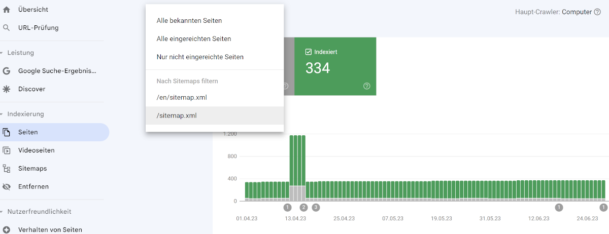Click the Sitemaps tree icon
The width and height of the screenshot is (609, 234).
click(7, 169)
